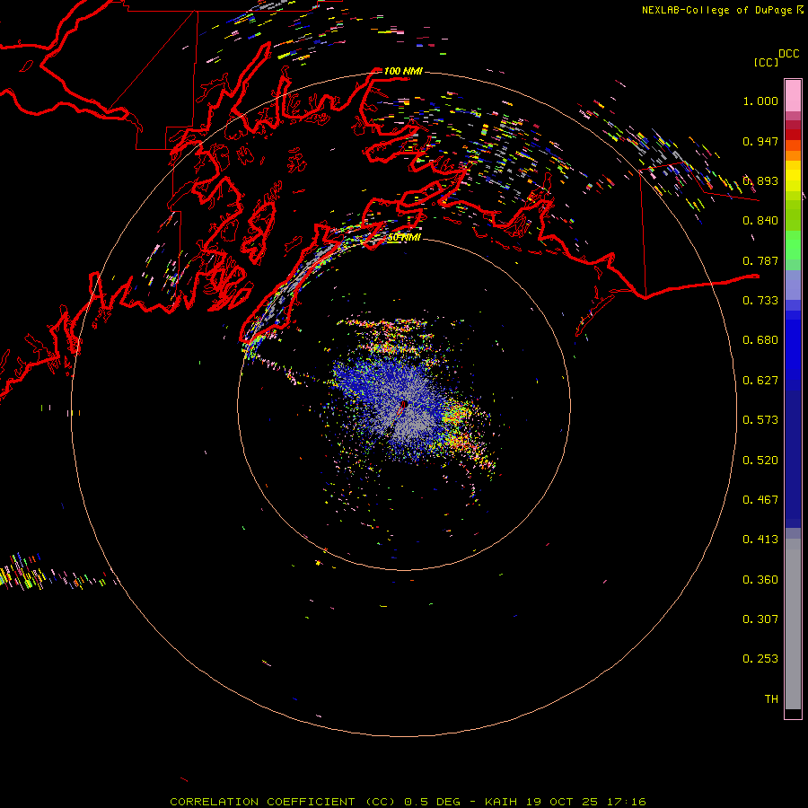The height and width of the screenshot is (808, 808).
Task: Select the 0.573 scale value
Action: (760, 420)
